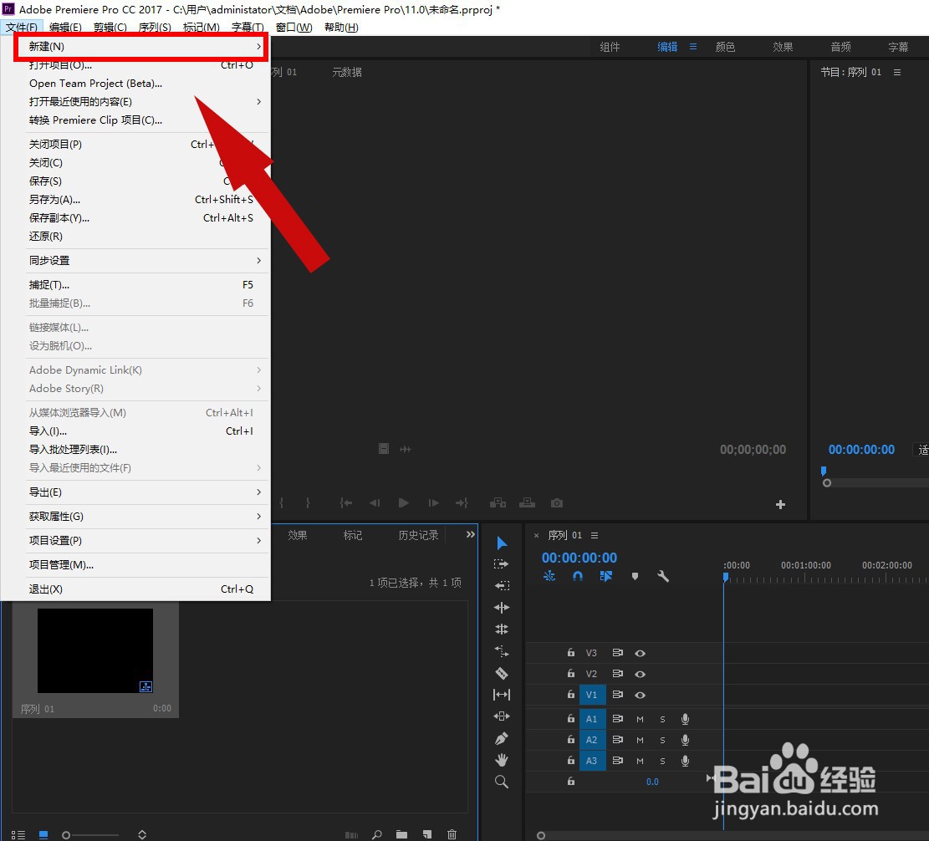Screen dimensions: 929x841
Task: Select the Ripple Edit tool
Action: pos(501,608)
